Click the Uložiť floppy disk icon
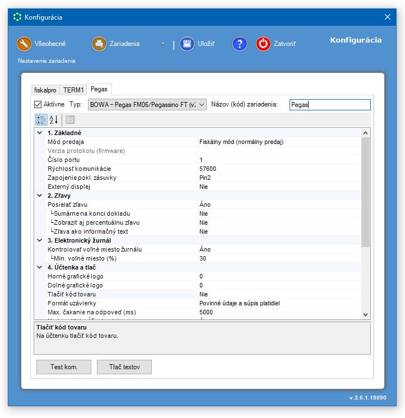The height and width of the screenshot is (418, 405). [x=187, y=44]
